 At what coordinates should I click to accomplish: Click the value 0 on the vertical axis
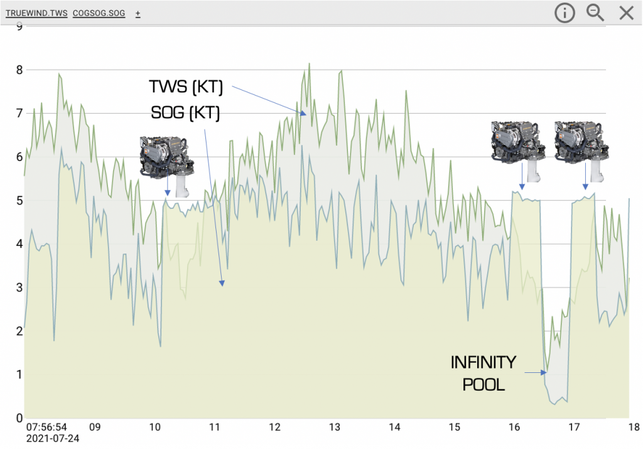[19, 418]
